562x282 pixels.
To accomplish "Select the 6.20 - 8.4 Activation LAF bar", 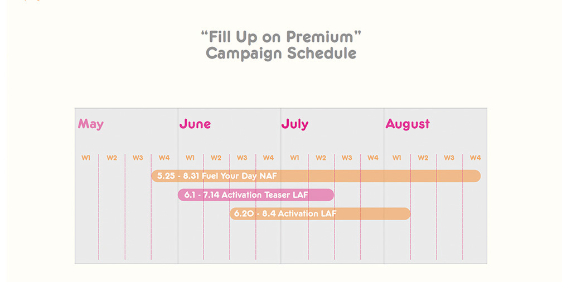I will tap(320, 213).
